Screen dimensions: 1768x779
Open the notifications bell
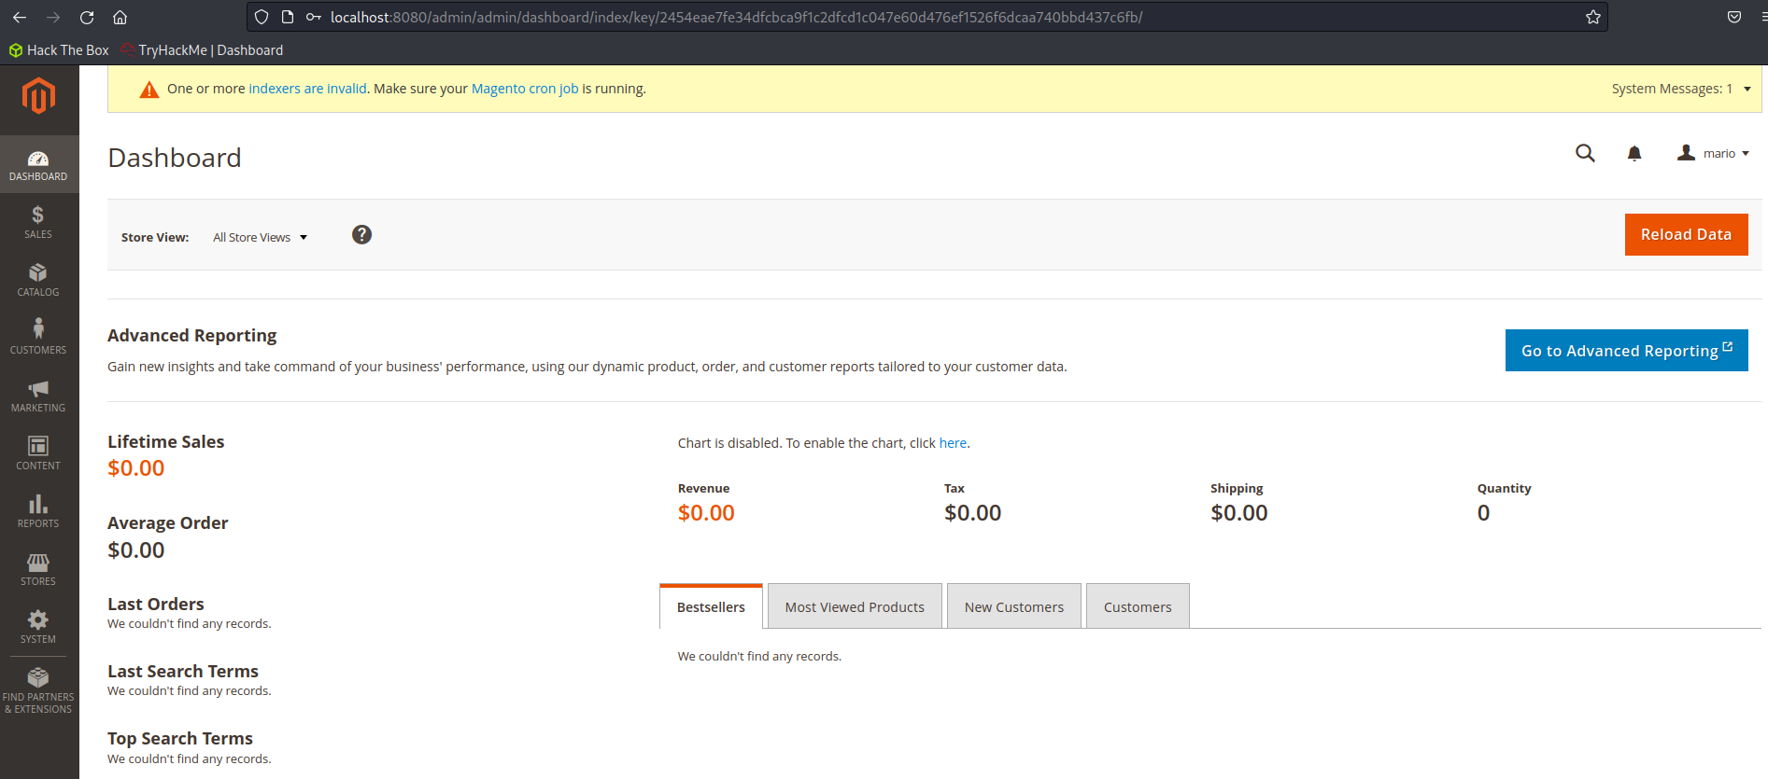click(x=1634, y=153)
